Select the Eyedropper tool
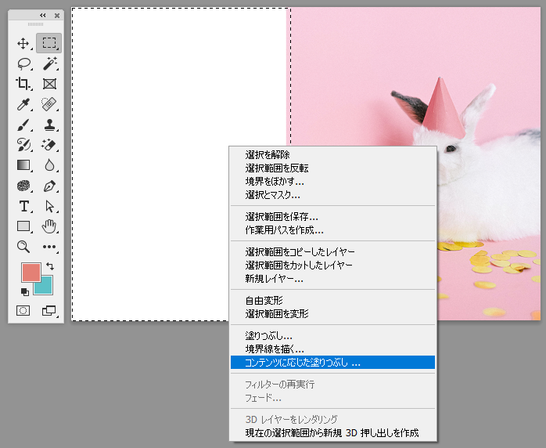 23,104
